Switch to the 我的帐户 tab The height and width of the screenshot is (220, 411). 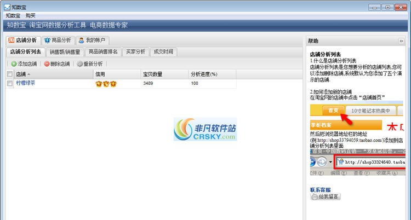(92, 40)
